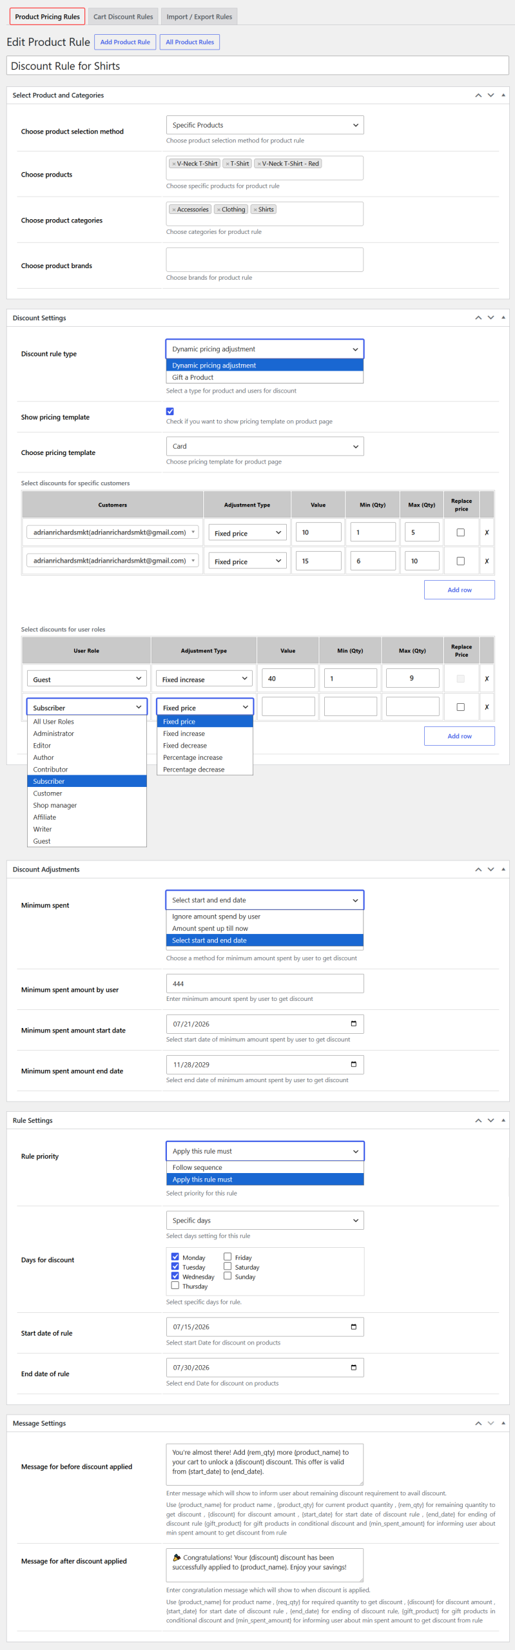Move Discount Settings panel down
Screen dimensions: 515x1650
[x=491, y=318]
